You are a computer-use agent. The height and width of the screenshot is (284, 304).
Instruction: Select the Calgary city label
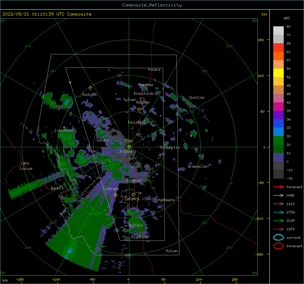point(132,199)
